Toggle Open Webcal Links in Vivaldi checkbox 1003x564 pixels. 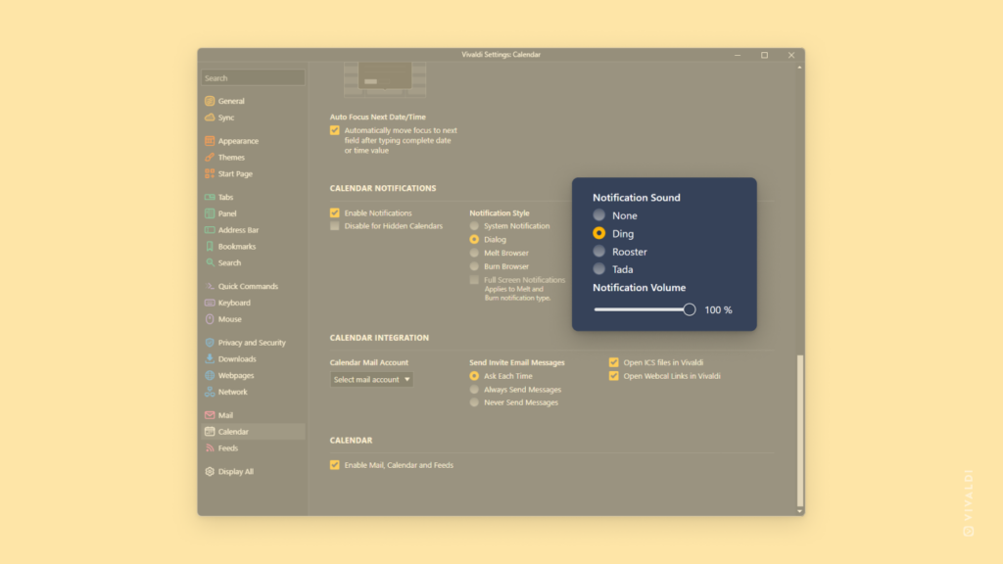coord(613,376)
